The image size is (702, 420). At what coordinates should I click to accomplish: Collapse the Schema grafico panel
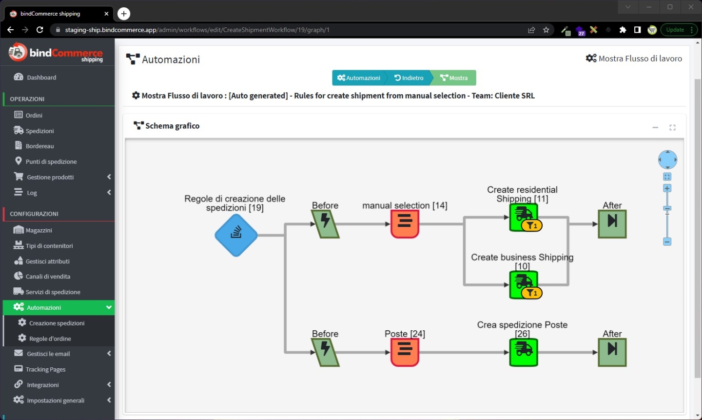coord(655,127)
